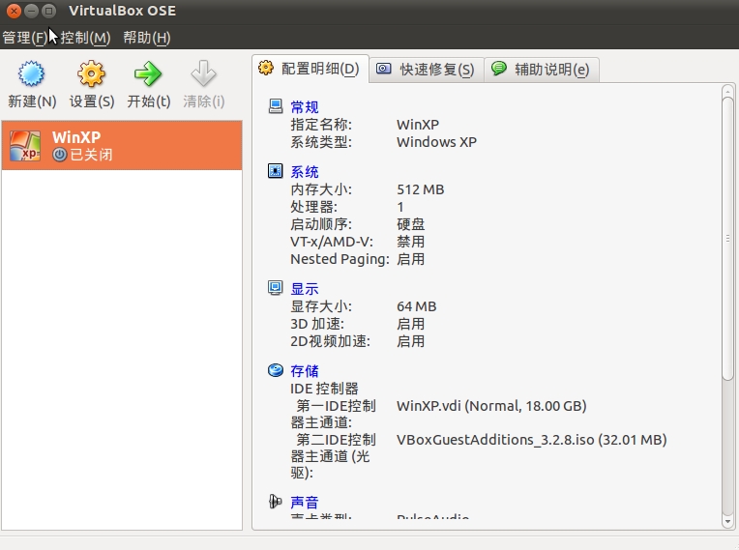Maximize the VirtualBox OSE window
Image resolution: width=739 pixels, height=550 pixels.
click(48, 11)
